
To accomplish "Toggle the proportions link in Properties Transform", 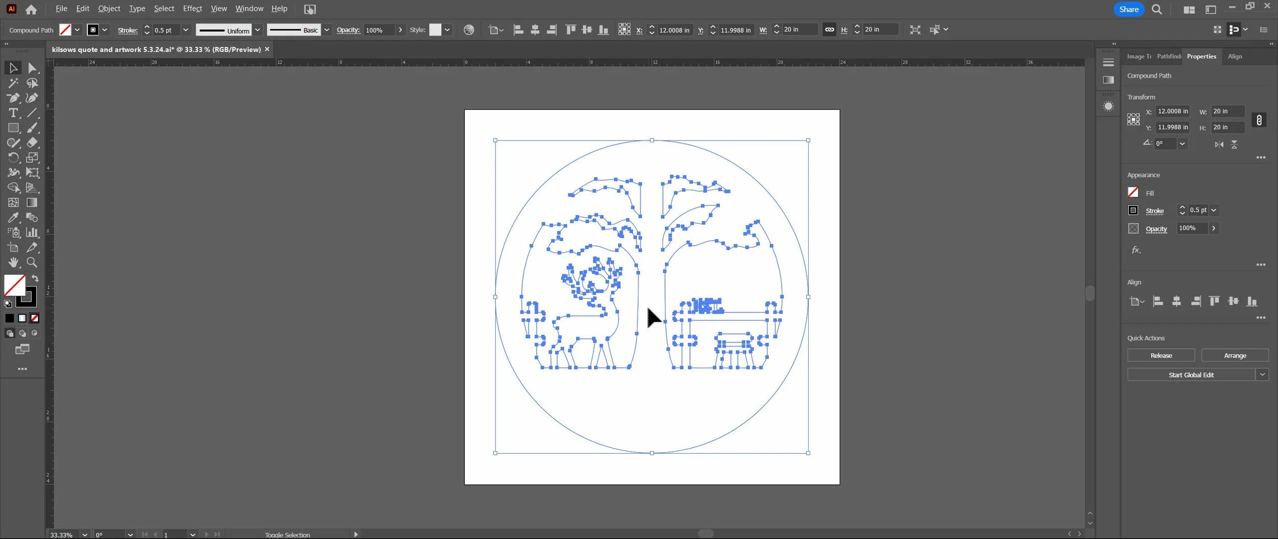I will coord(1259,120).
